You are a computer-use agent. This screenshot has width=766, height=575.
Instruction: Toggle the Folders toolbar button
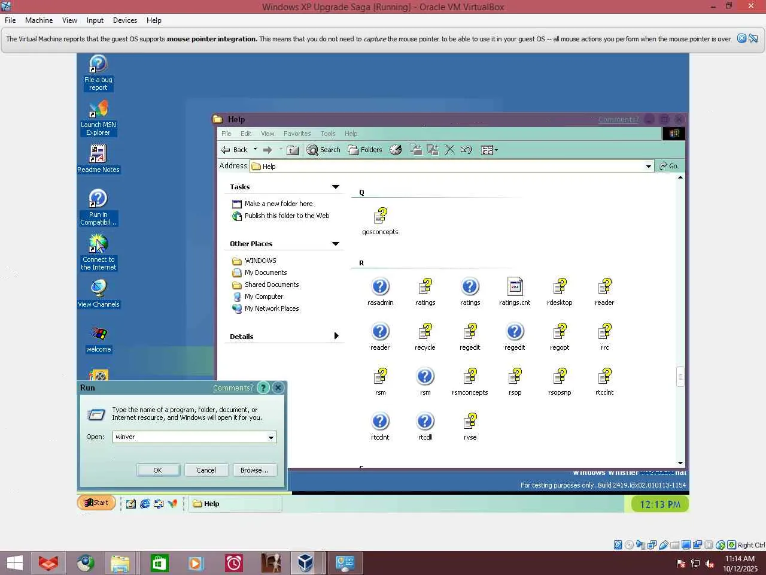[365, 150]
